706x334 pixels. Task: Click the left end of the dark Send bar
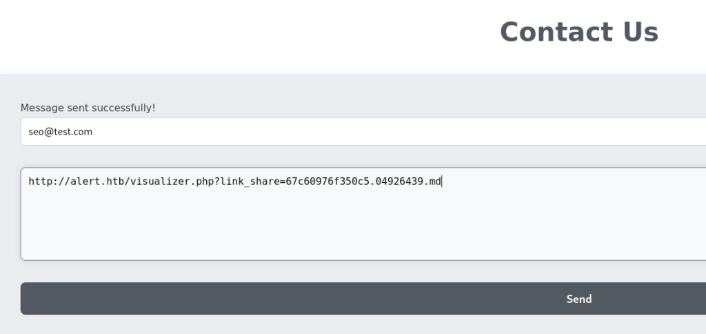click(x=41, y=299)
